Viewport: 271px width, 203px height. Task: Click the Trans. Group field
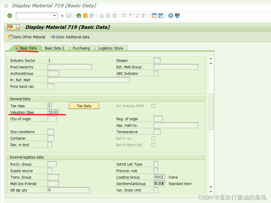[53, 177]
